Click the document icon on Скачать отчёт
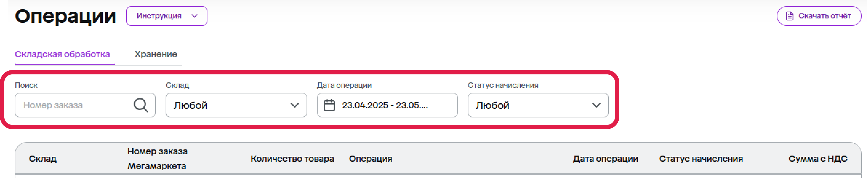The height and width of the screenshot is (178, 867). pos(789,16)
